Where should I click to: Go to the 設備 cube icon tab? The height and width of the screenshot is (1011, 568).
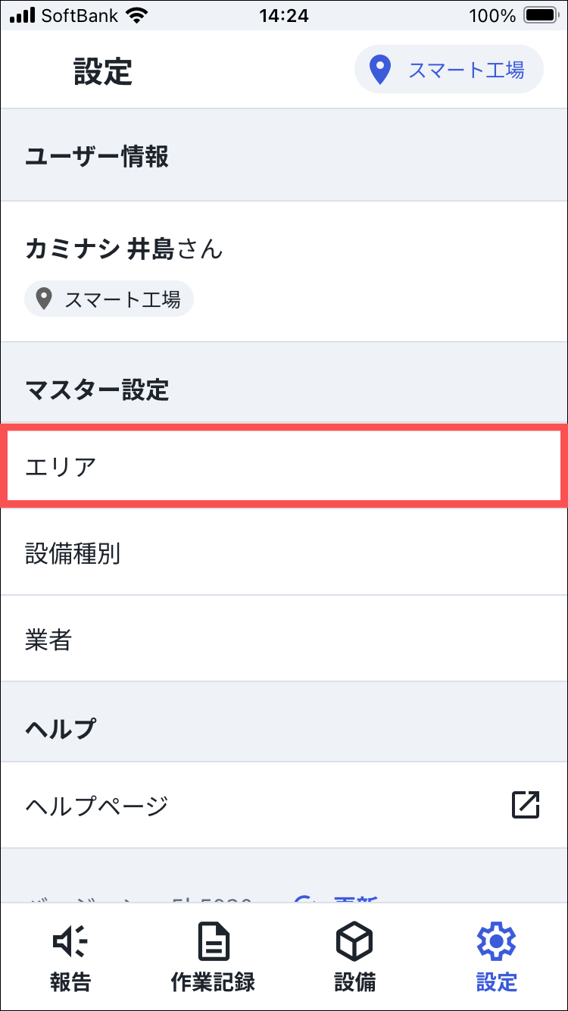(355, 957)
